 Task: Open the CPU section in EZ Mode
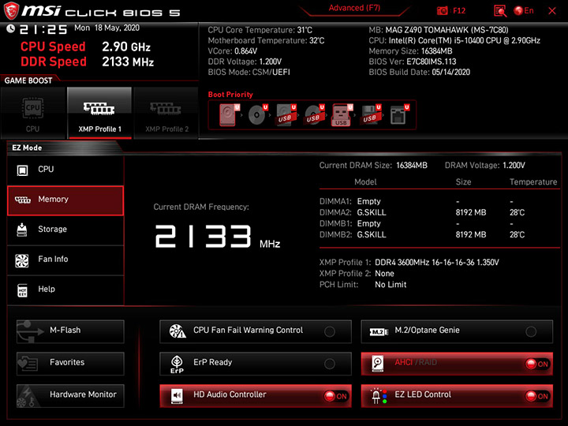(65, 170)
